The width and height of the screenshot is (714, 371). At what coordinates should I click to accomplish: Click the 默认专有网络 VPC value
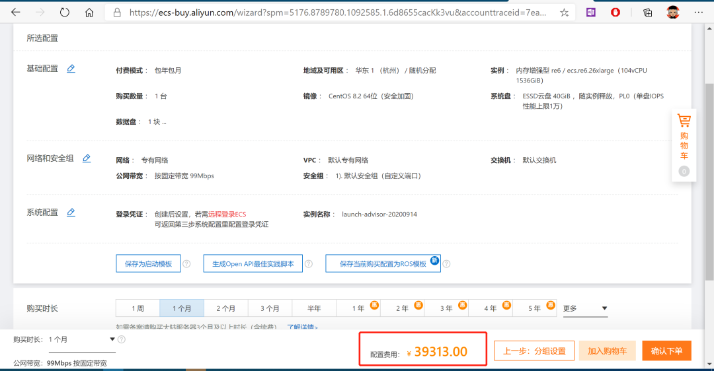[x=348, y=160]
